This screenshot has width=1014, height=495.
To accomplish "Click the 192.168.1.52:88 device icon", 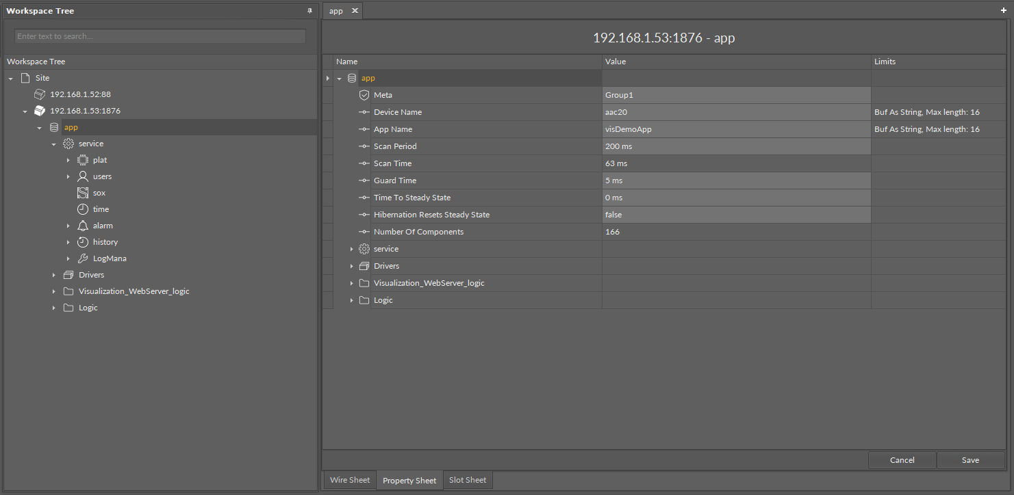I will 40,94.
